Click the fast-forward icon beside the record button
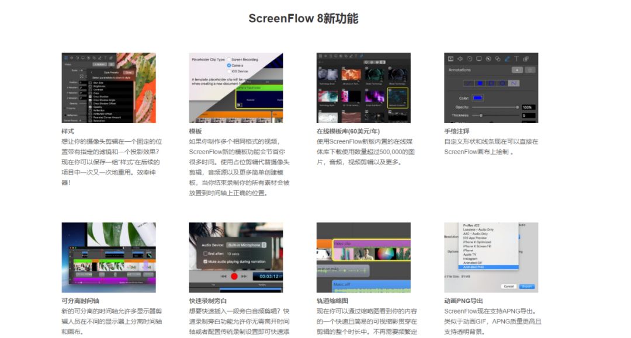This screenshot has height=338, width=631. coord(244,276)
